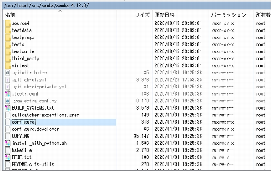
Task: Click the .gitlab-ci.yml file icon
Action: click(x=8, y=80)
